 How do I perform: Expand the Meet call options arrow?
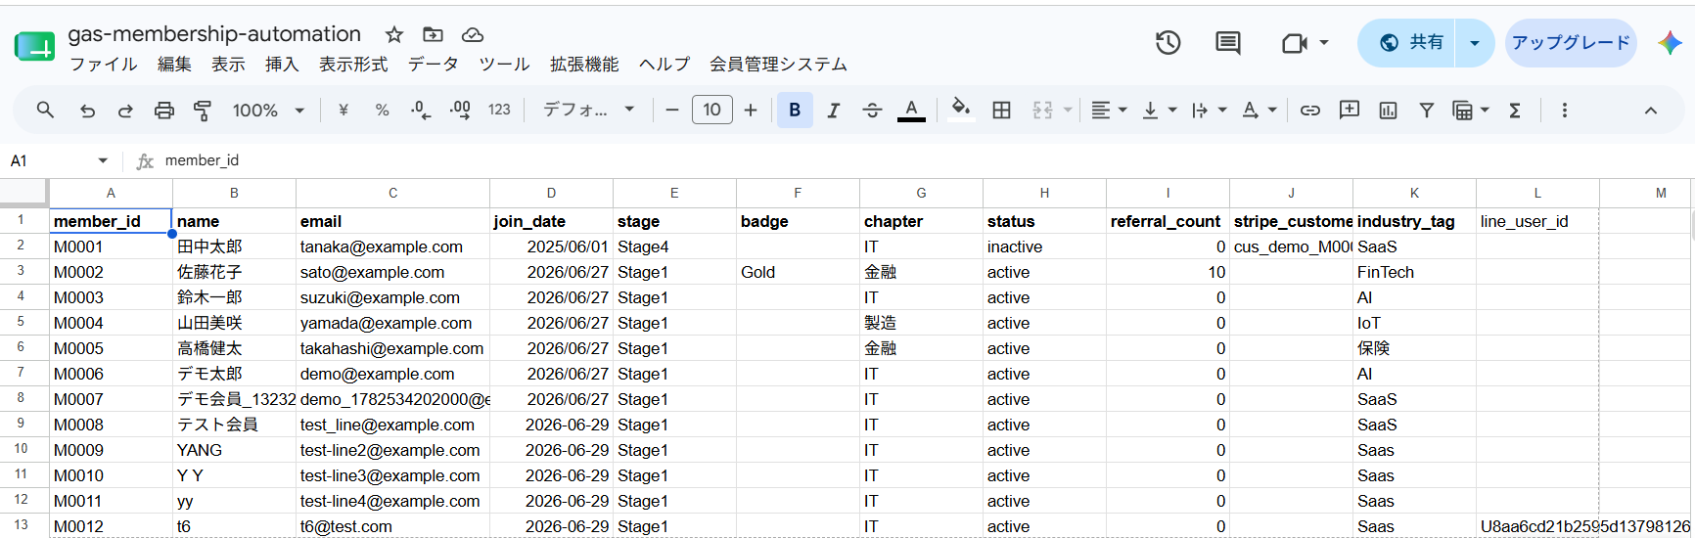click(x=1324, y=43)
